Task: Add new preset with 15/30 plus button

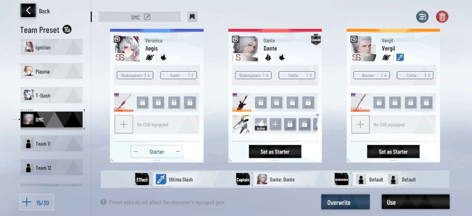Action: click(37, 203)
